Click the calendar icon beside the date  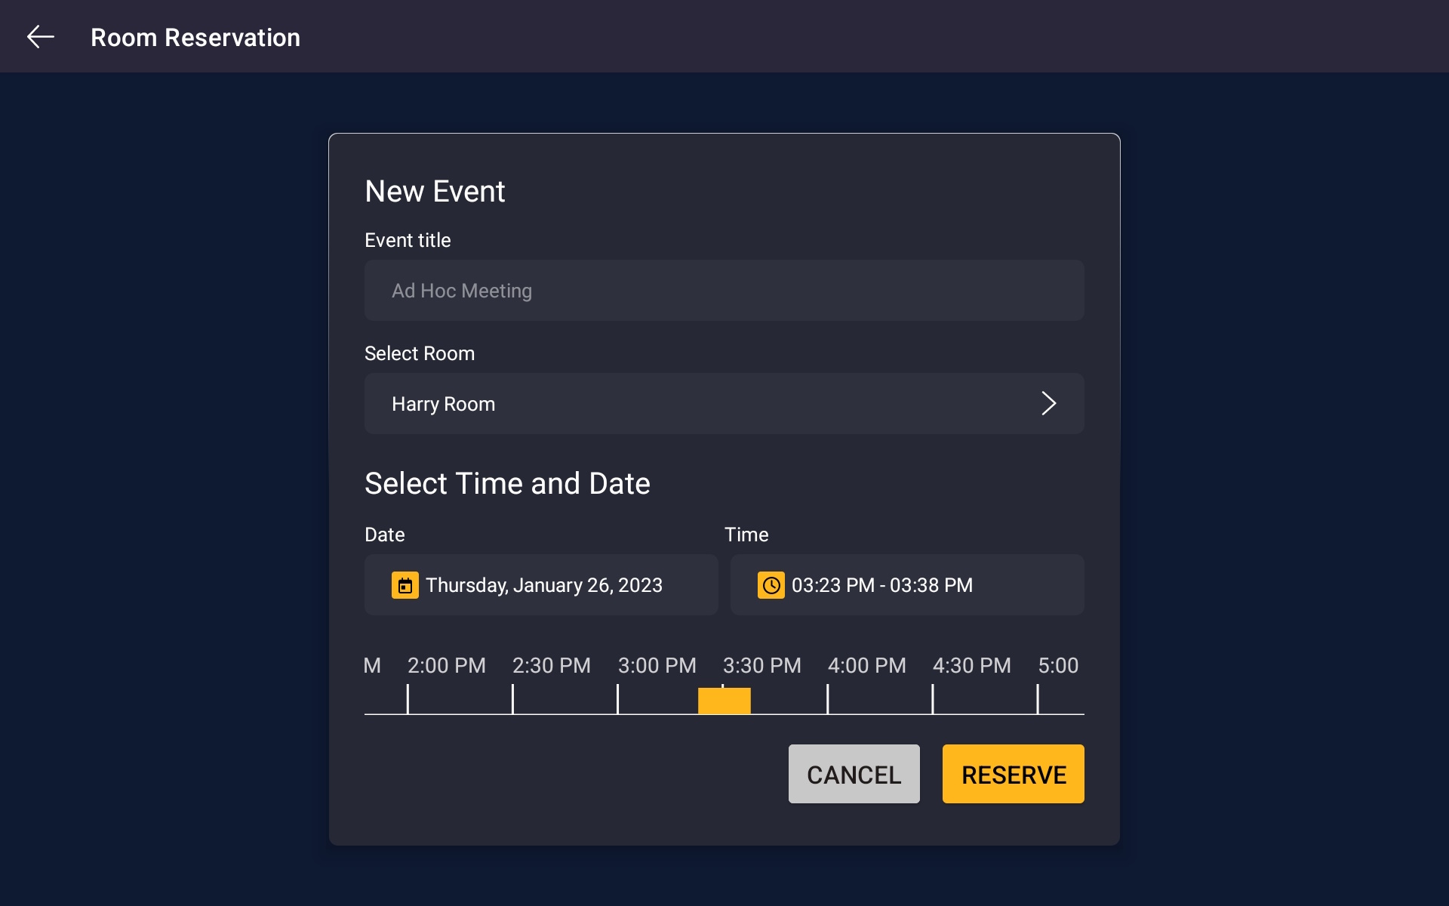tap(405, 584)
